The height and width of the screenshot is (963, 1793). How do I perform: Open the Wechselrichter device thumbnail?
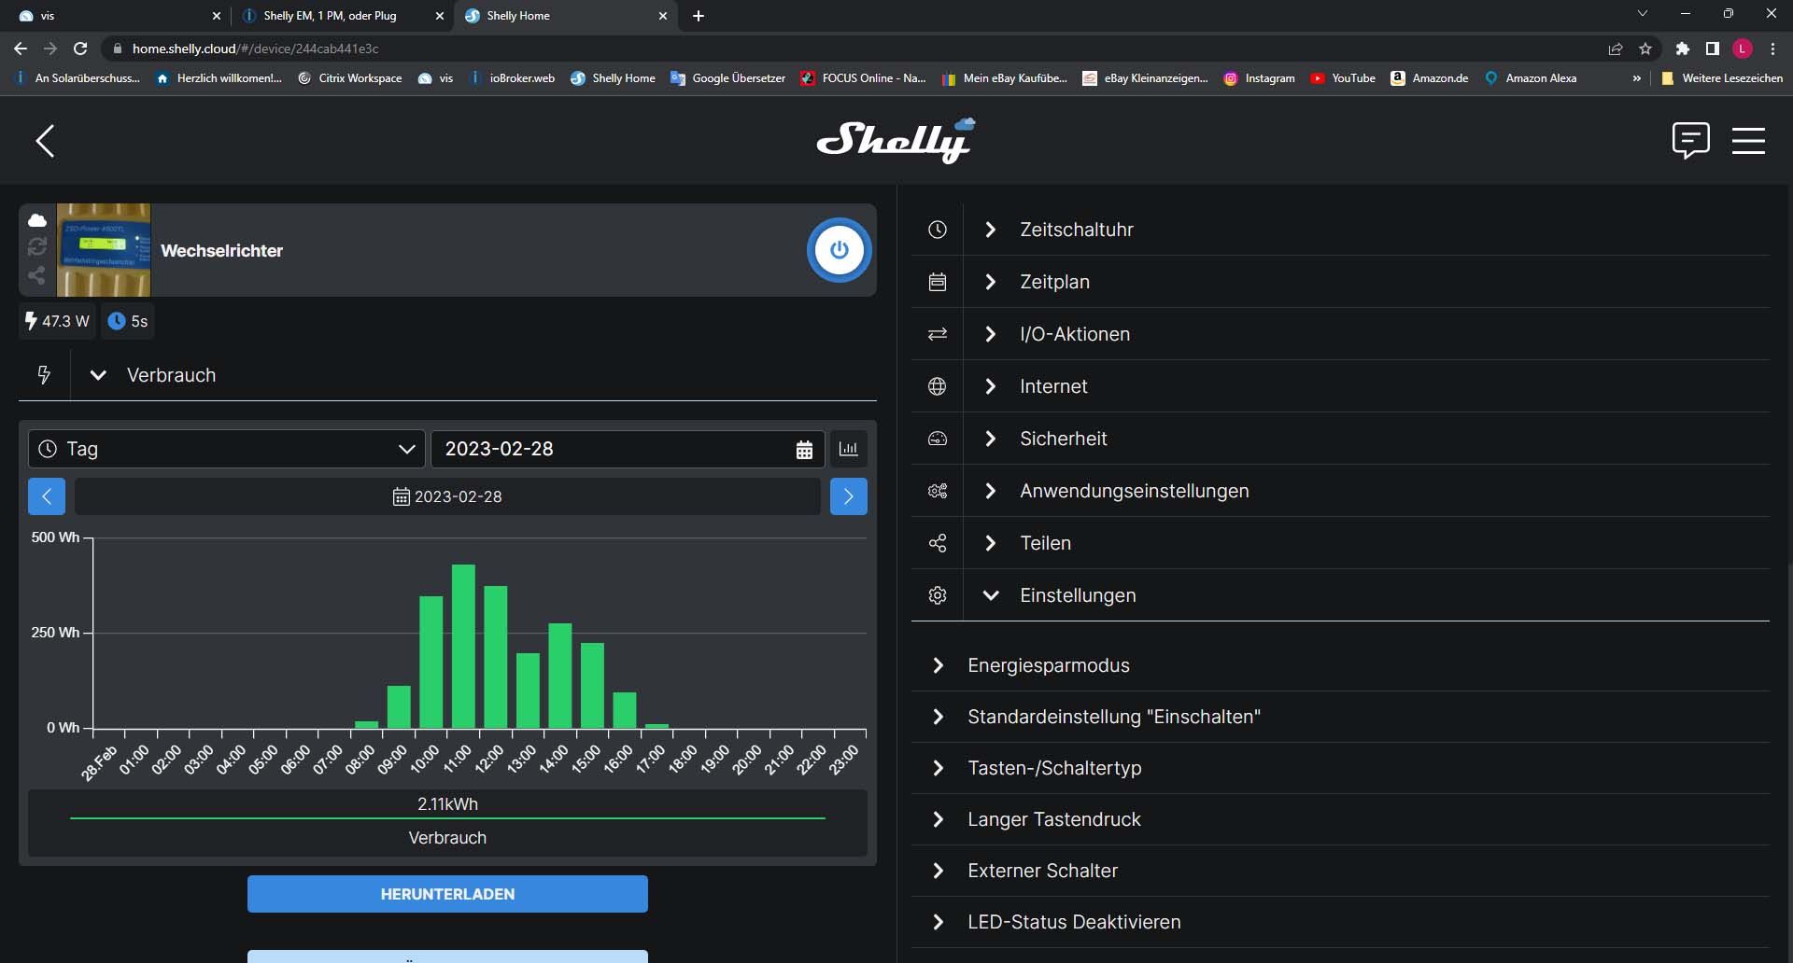(x=104, y=250)
